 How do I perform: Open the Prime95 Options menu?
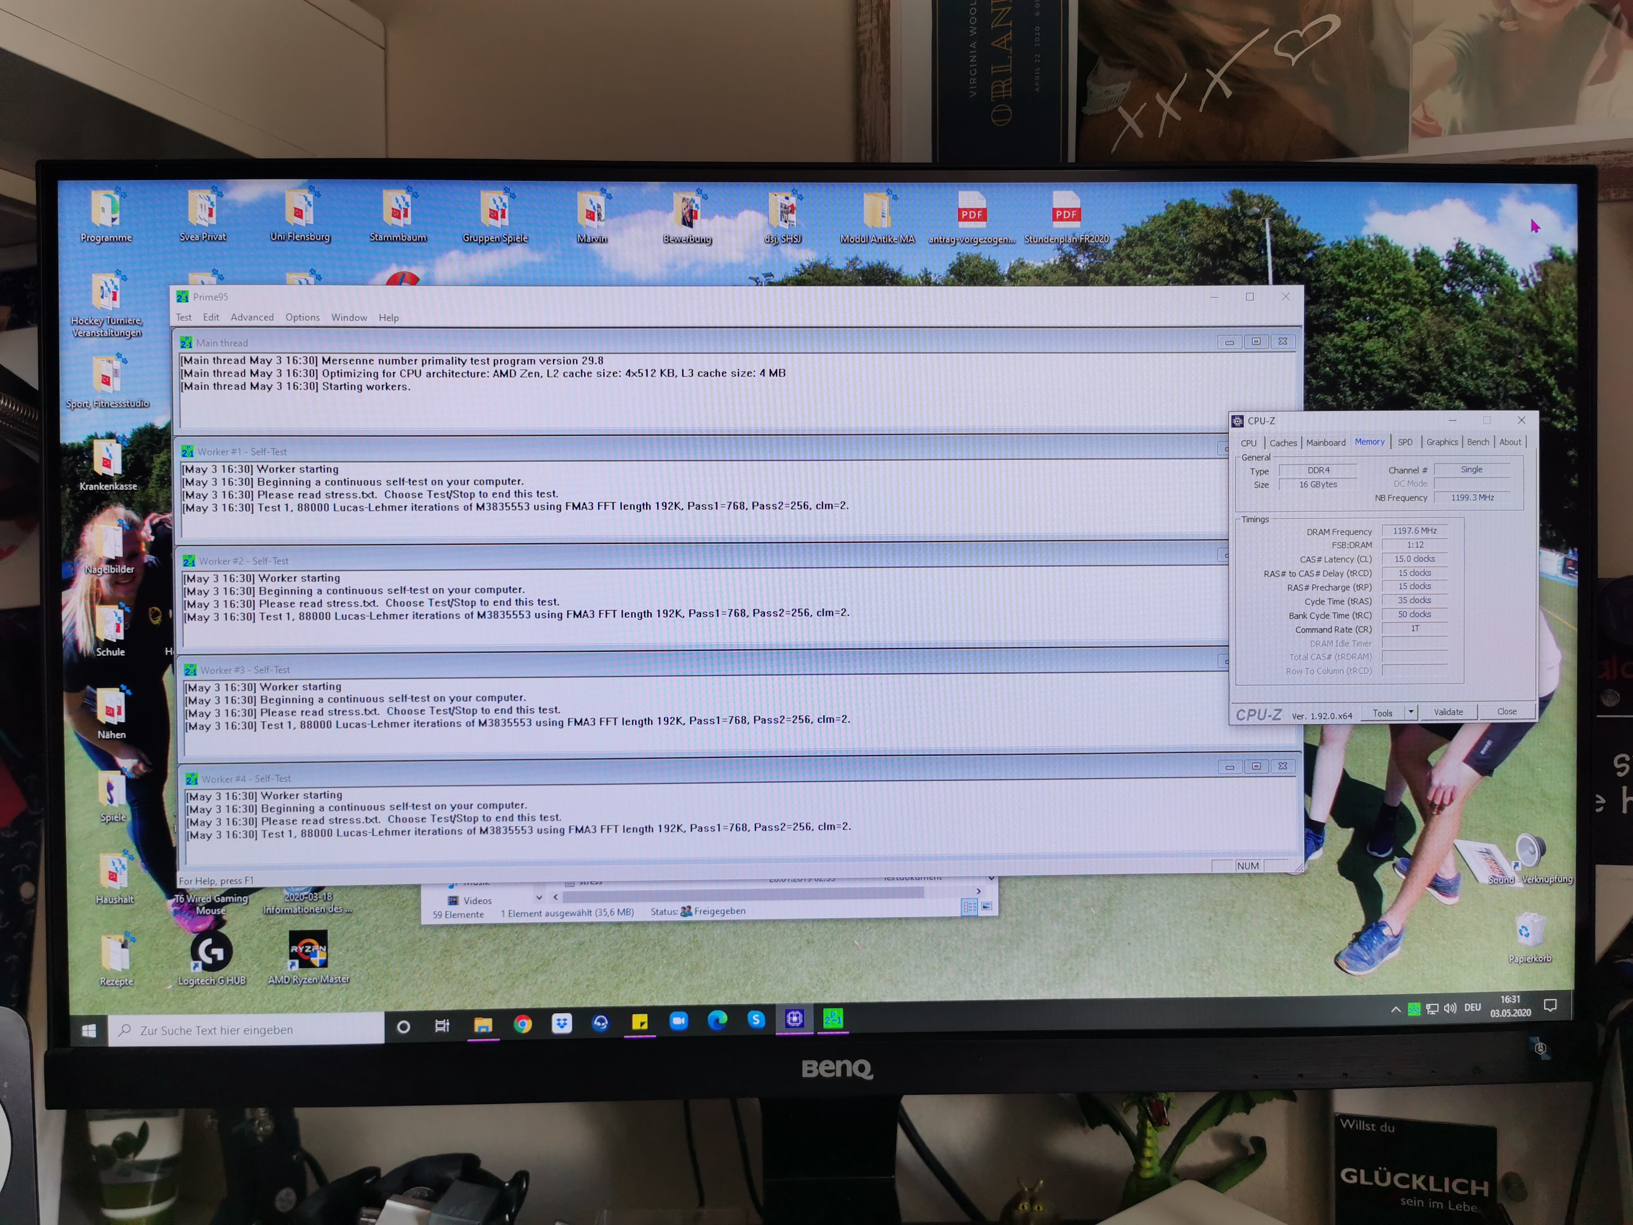(303, 317)
